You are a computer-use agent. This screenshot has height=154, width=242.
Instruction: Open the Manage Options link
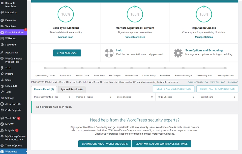pyautogui.click(x=204, y=37)
